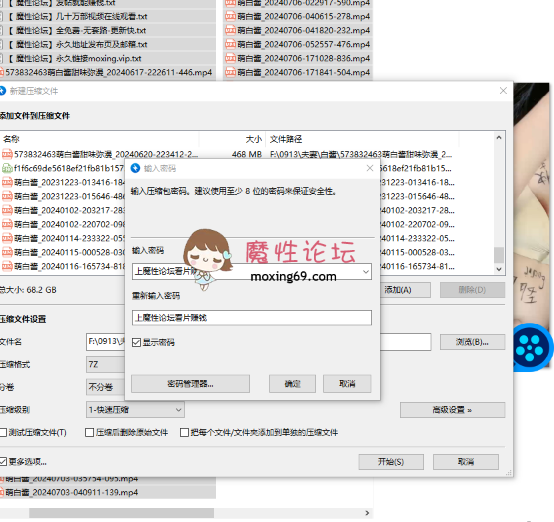554x522 pixels.
Task: Click the MP4 icon beside 萌白酱_20240706-022917-590.mp4
Action: tap(231, 3)
